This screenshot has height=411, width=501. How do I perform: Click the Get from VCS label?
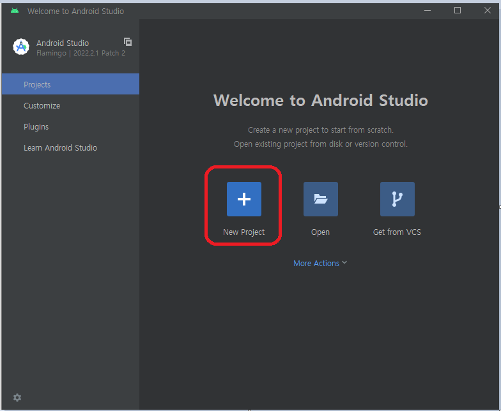pyautogui.click(x=397, y=232)
